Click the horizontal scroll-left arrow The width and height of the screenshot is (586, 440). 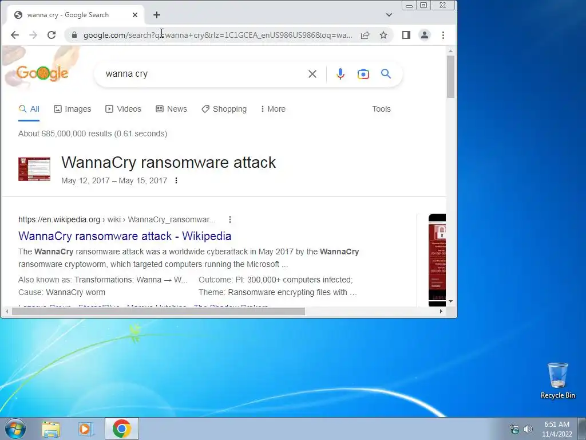pyautogui.click(x=7, y=311)
